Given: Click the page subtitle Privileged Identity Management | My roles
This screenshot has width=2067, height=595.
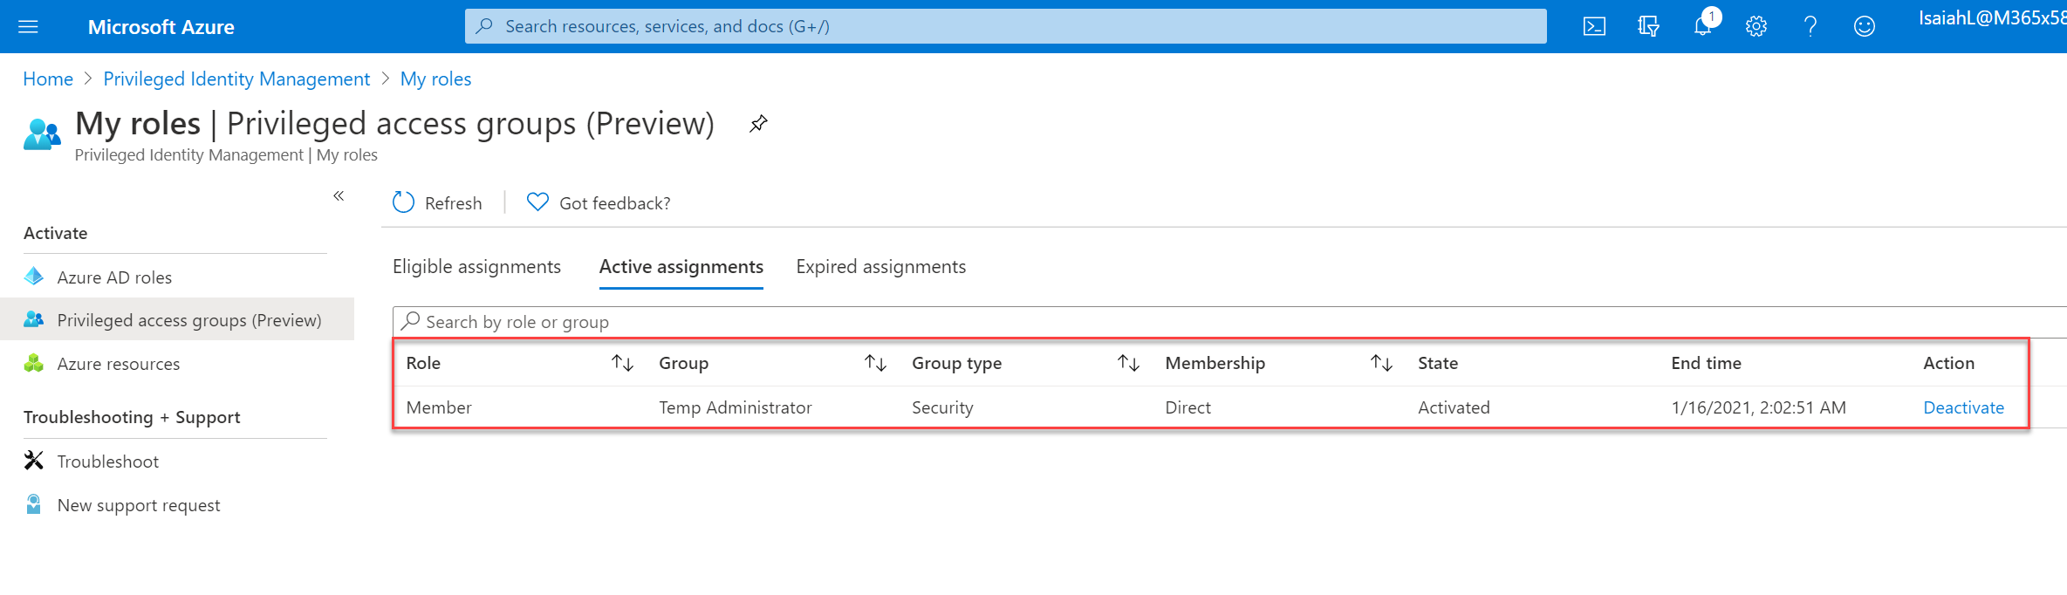Looking at the screenshot, I should [x=226, y=154].
